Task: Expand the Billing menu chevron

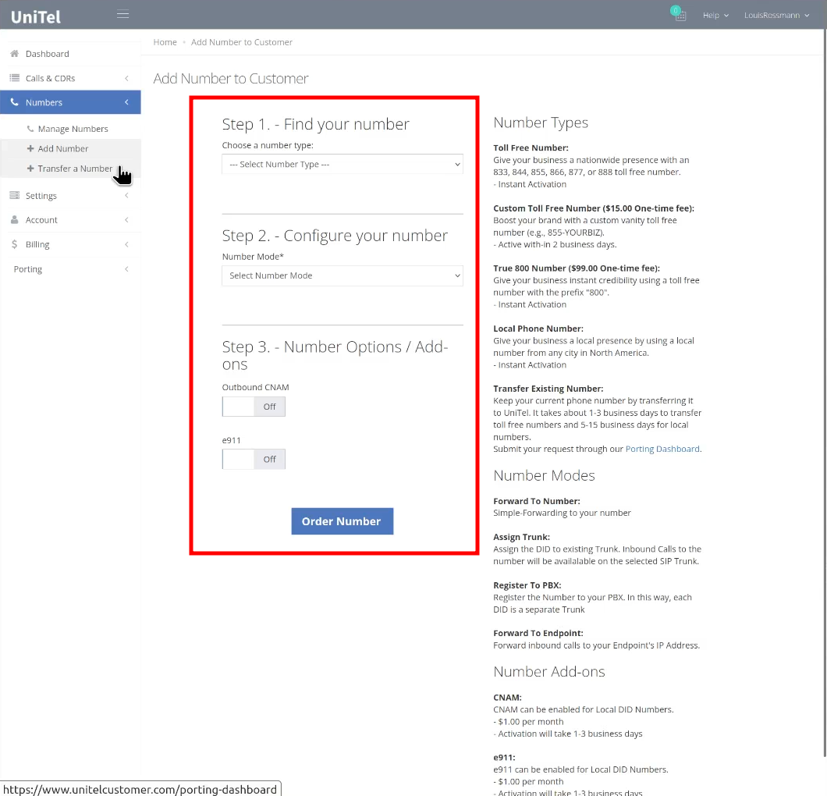Action: click(x=126, y=244)
